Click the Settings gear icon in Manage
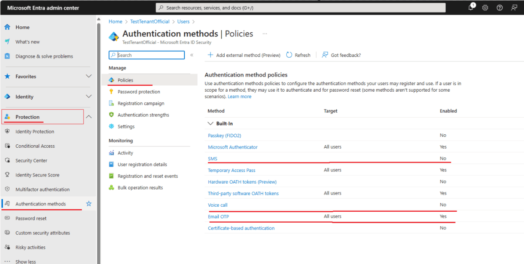Screen dimensions: 524x264 [112, 126]
